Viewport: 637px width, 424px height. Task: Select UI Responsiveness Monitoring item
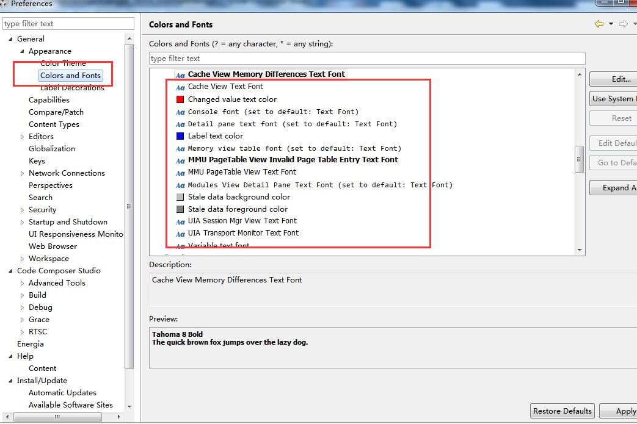click(x=76, y=234)
